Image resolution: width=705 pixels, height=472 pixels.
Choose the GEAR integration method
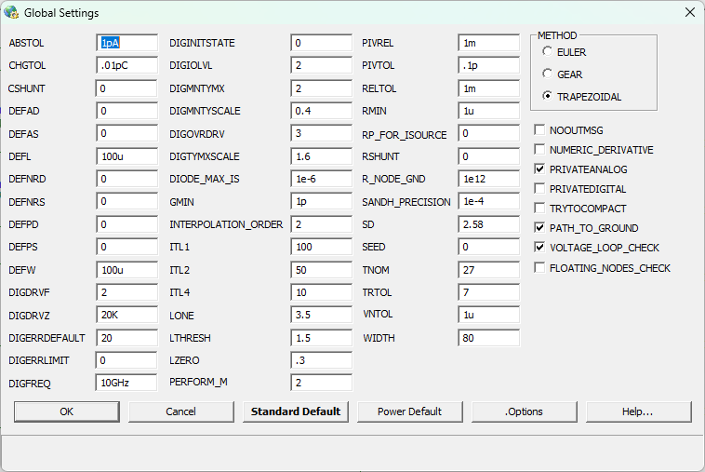point(548,74)
